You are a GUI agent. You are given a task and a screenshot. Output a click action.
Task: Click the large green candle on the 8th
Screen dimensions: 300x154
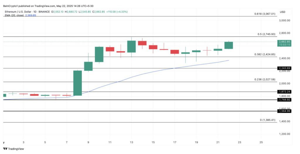tap(77, 83)
